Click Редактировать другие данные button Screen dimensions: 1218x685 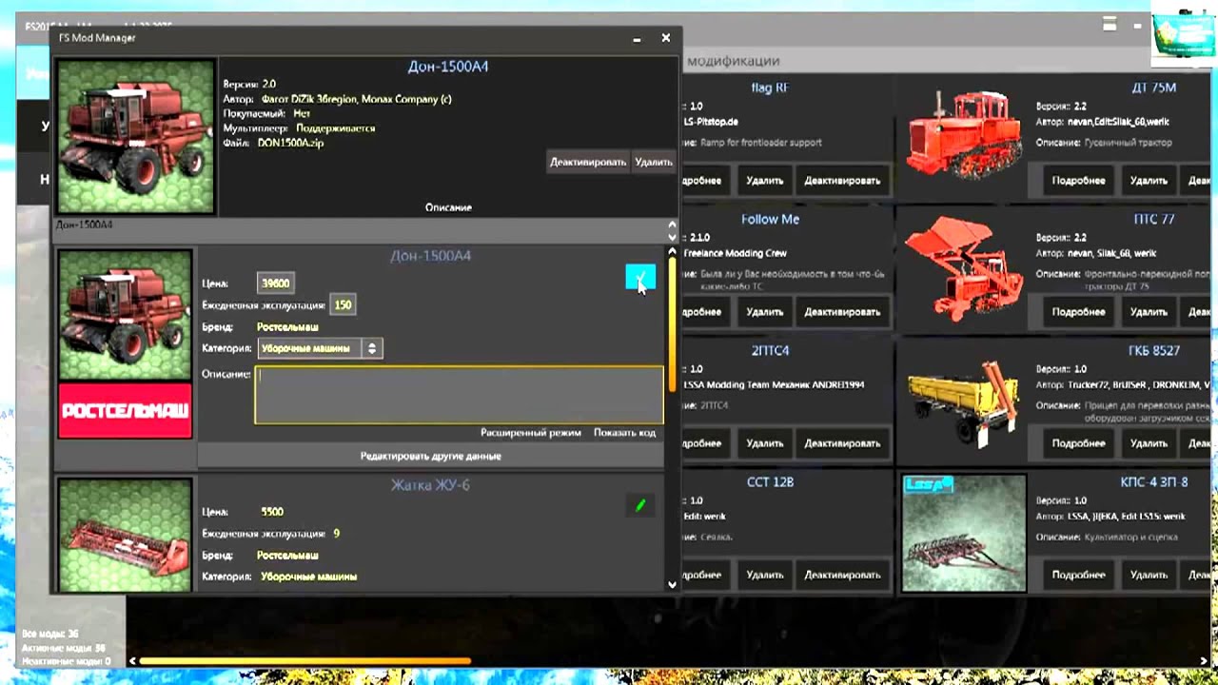430,456
